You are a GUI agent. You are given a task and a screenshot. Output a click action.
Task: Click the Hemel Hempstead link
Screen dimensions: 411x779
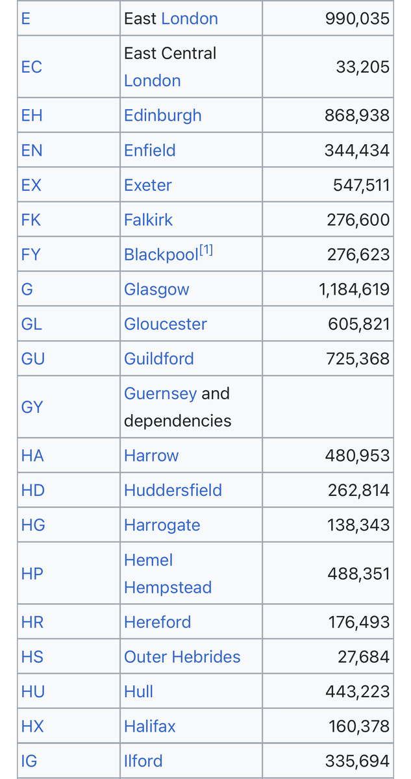click(168, 574)
